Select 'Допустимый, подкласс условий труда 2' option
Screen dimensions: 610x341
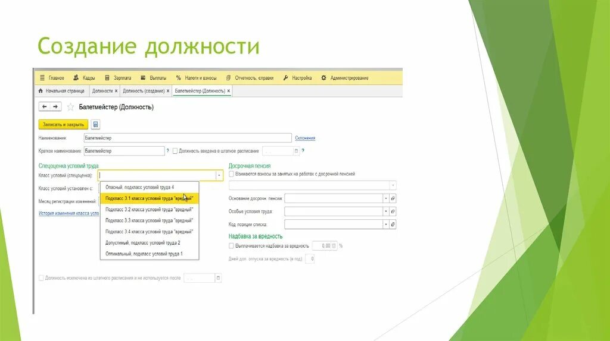tap(150, 243)
